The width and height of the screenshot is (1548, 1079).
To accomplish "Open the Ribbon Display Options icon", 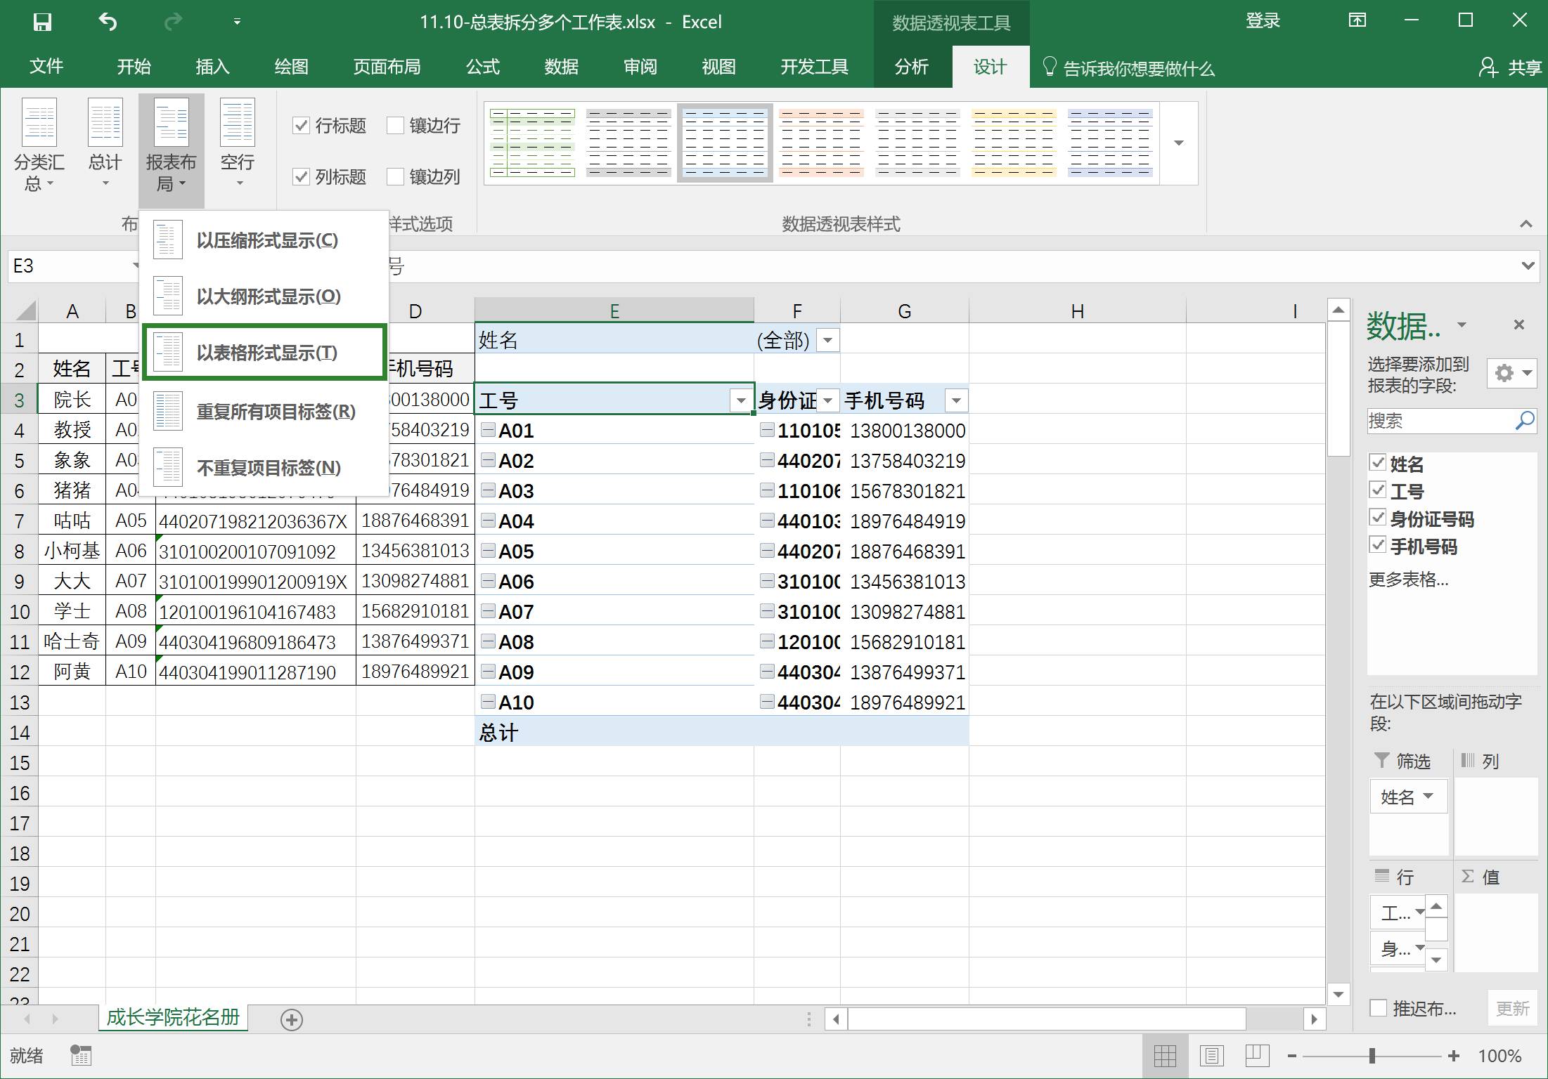I will coord(1357,20).
